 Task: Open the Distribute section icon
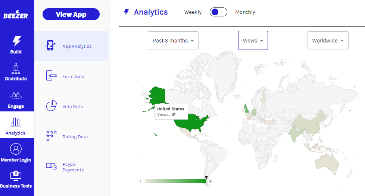click(x=16, y=69)
